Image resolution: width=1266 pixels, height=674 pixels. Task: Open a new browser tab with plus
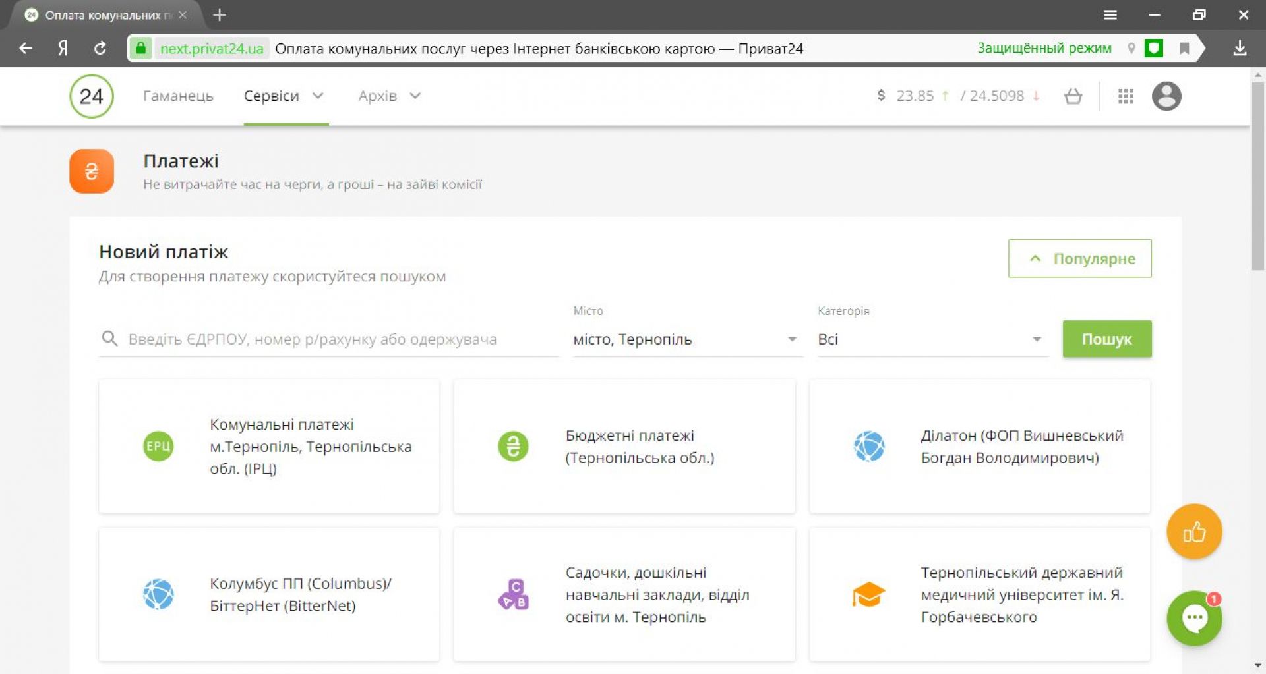click(x=220, y=14)
